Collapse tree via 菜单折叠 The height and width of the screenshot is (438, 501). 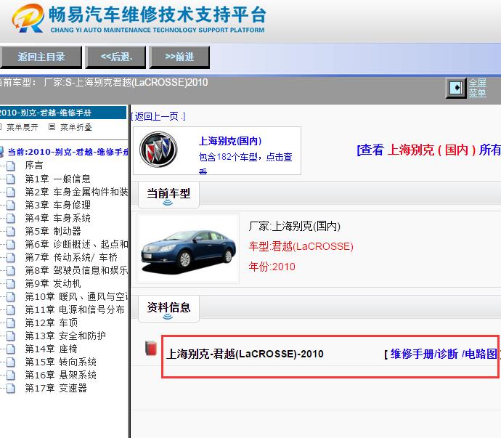pyautogui.click(x=76, y=127)
